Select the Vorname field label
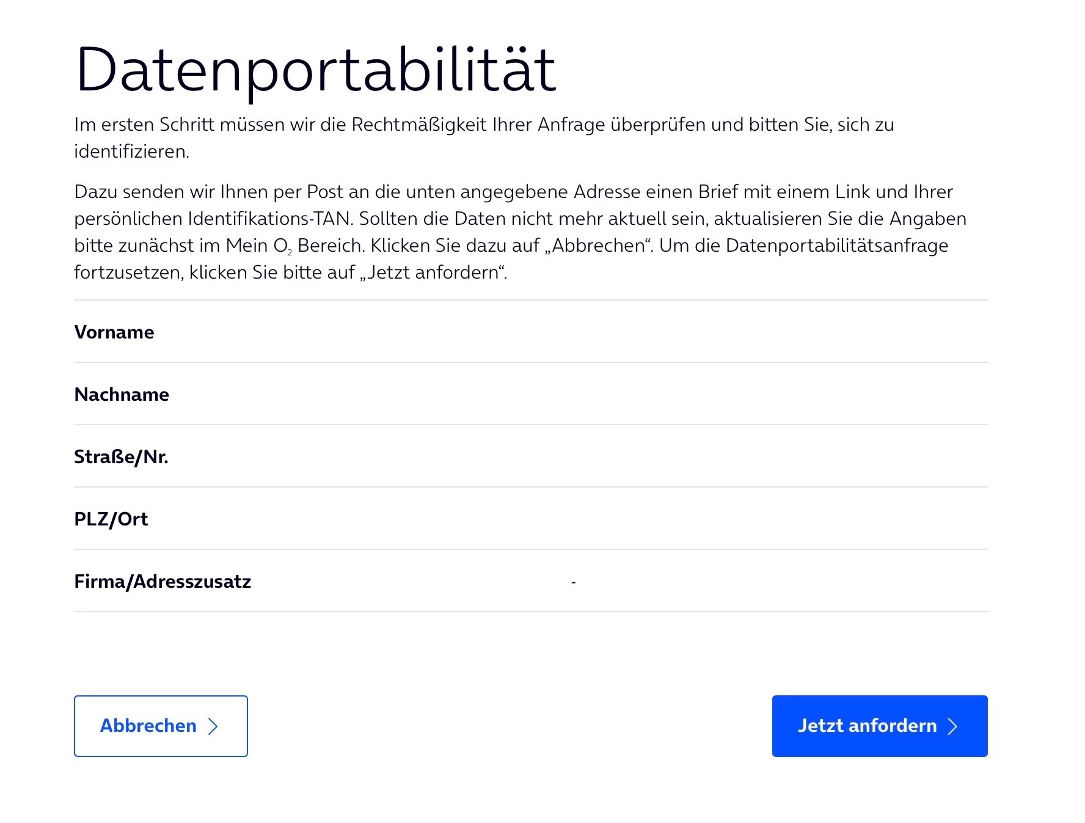The width and height of the screenshot is (1085, 823). 114,332
